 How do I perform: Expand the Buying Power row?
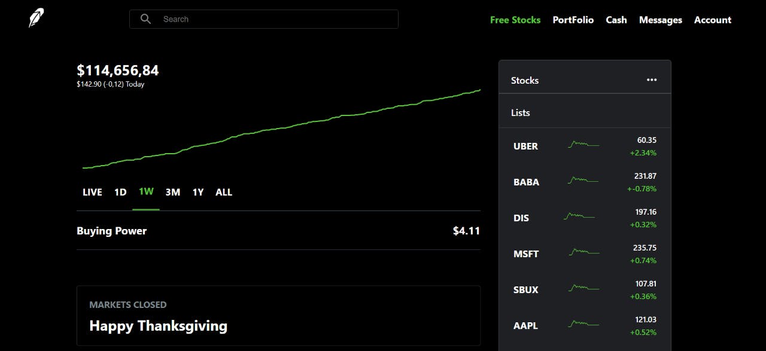(278, 231)
